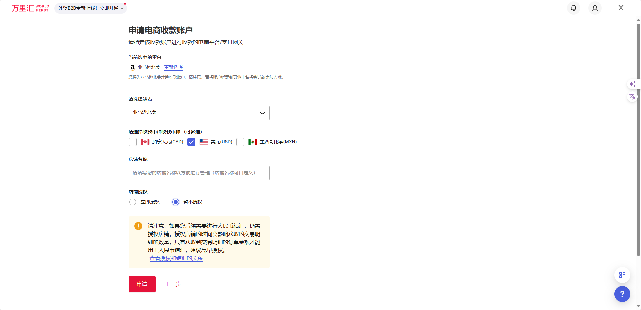Select the 暂不授权 radio button
This screenshot has height=310, width=641.
pyautogui.click(x=176, y=202)
